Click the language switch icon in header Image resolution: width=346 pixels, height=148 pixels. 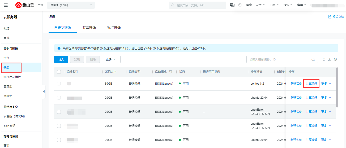[232, 5]
